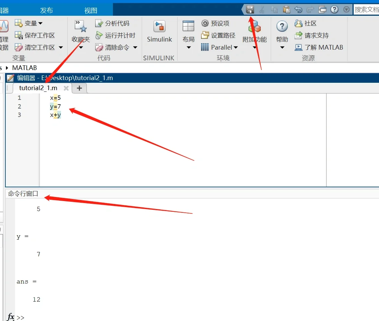The width and height of the screenshot is (379, 321).
Task: Expand the 布局 dropdown arrow
Action: [189, 47]
